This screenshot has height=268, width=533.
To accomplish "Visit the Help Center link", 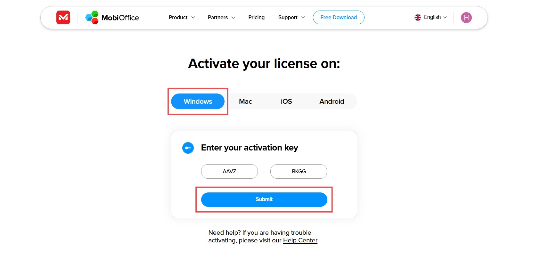I will (x=300, y=240).
